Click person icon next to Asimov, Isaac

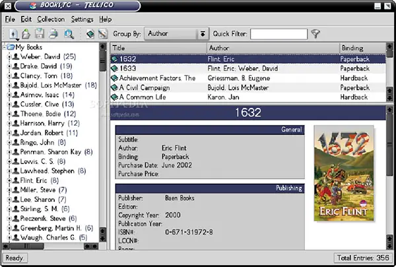pyautogui.click(x=16, y=95)
